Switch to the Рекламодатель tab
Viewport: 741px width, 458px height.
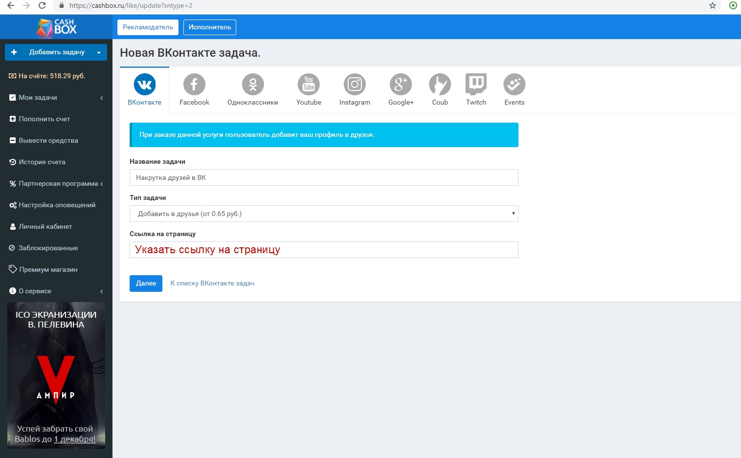pyautogui.click(x=148, y=27)
